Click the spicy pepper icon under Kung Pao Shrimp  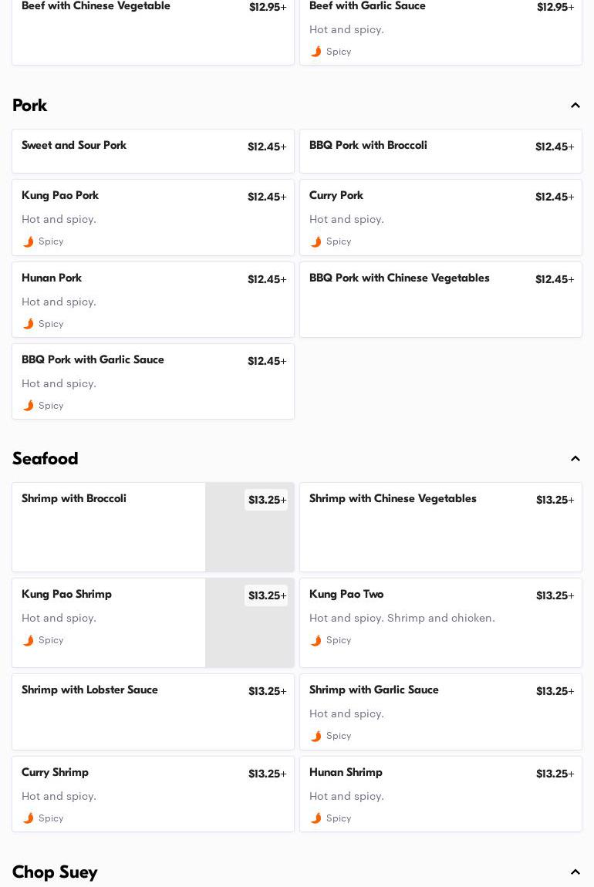29,640
